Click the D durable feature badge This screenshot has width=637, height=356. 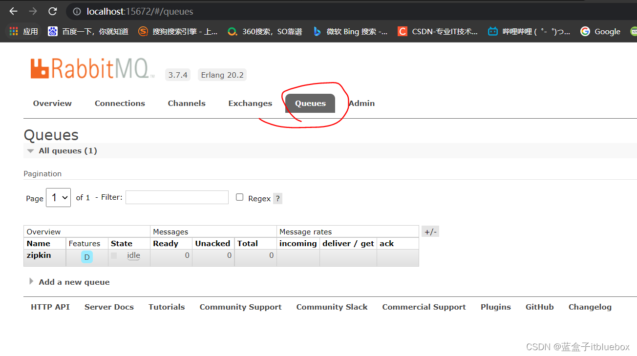click(87, 257)
